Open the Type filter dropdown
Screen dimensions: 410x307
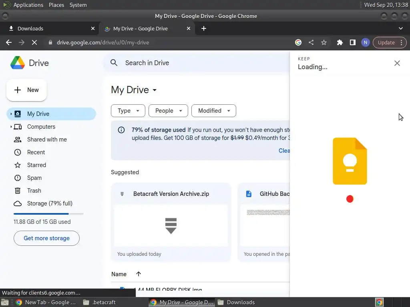[128, 111]
